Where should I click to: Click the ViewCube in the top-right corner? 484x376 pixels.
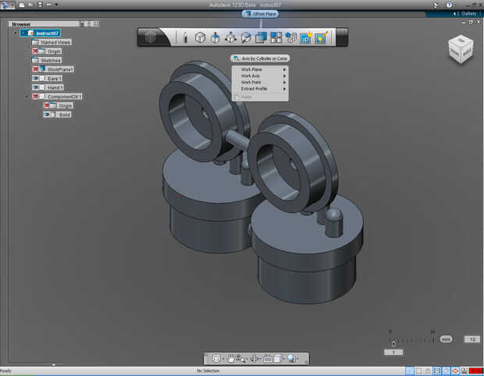point(459,49)
